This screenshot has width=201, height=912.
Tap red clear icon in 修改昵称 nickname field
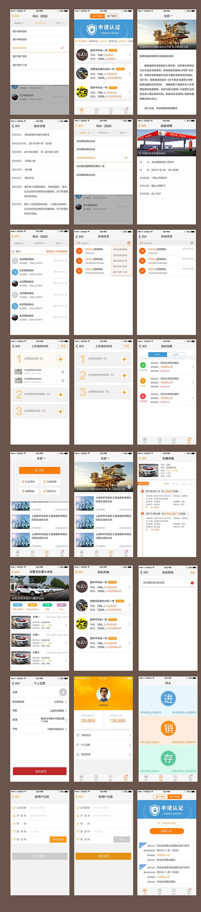click(192, 582)
